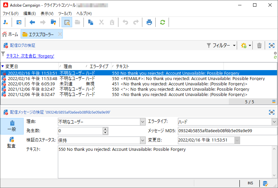Refresh filter with small green arrows icon

tap(275, 57)
